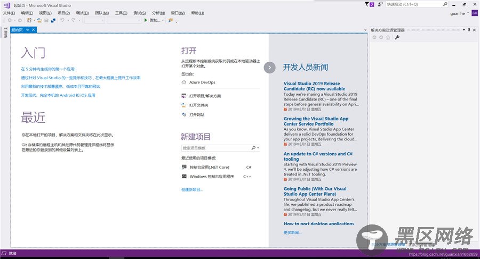Open the document tab list dropdown arrow
Screen dimensions: 480x259
[365, 30]
